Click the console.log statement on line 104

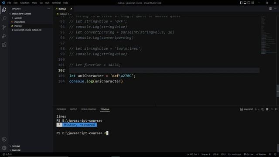click(96, 82)
